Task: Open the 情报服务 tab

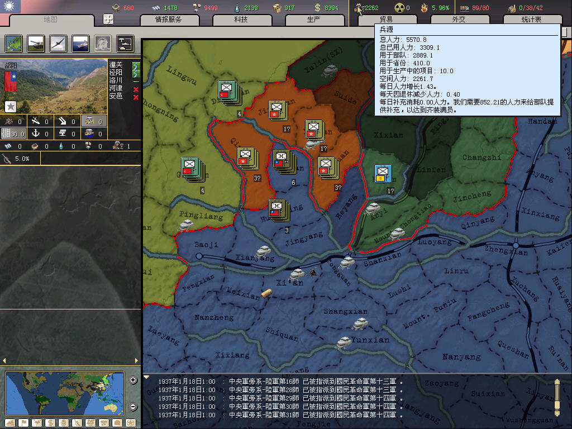Action: [x=169, y=20]
